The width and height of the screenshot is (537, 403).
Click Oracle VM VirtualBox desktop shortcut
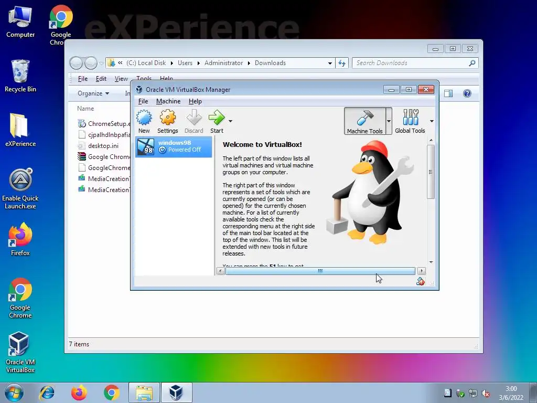[x=20, y=352]
